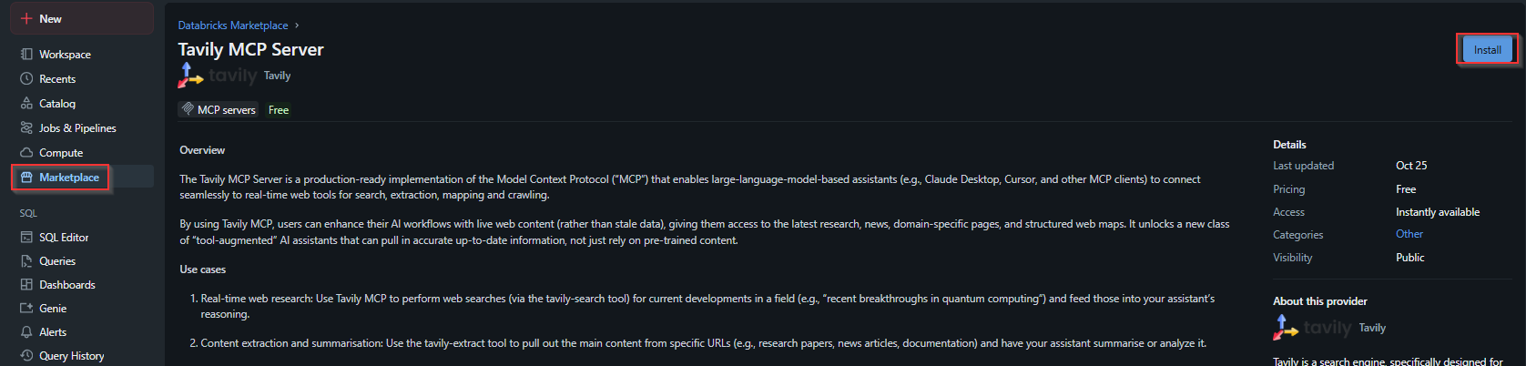Open the Other category link

pos(1409,234)
